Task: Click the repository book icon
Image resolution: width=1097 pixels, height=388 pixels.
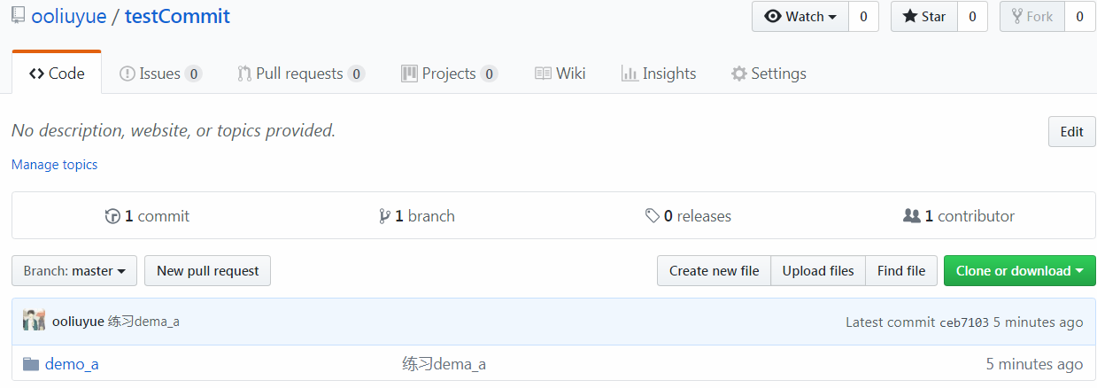Action: [18, 16]
